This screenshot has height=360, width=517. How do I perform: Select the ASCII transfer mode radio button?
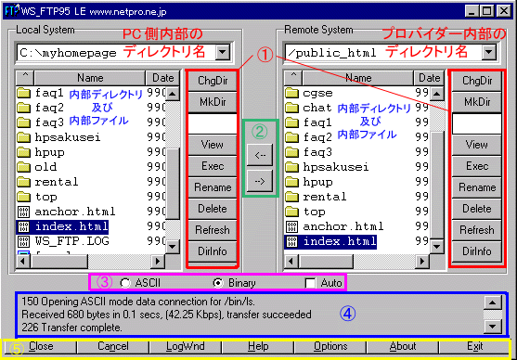click(x=125, y=283)
